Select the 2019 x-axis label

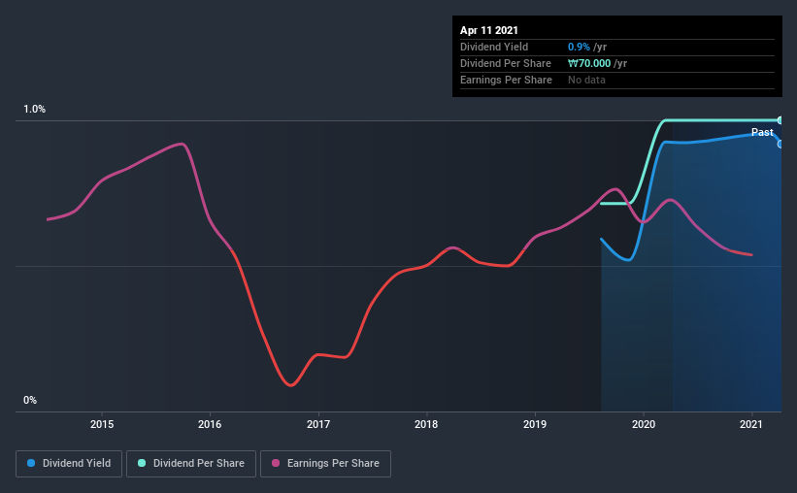coord(535,424)
